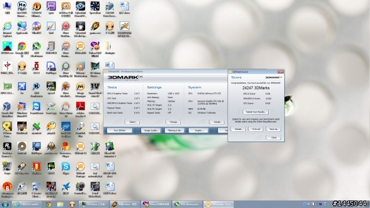This screenshot has width=370, height=208.
Task: Open Windows Explorer from the taskbar
Action: [60, 204]
